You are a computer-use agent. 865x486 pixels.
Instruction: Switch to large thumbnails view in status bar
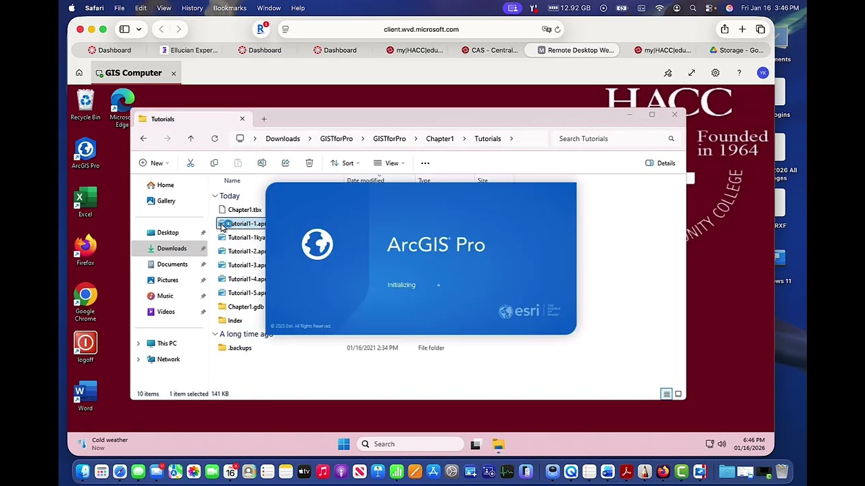tap(678, 394)
